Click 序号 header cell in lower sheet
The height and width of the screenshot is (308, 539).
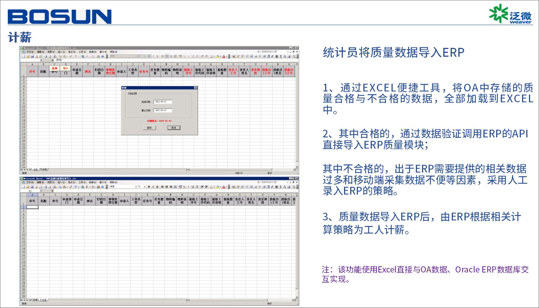pyautogui.click(x=32, y=201)
